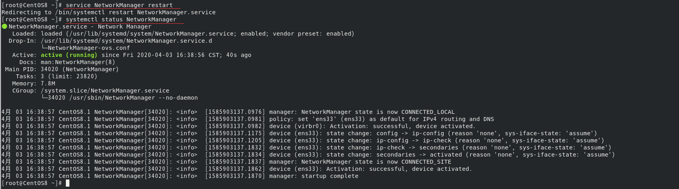Click the NetworkManager-ovs.conf drop-in entry
This screenshot has height=189, width=679.
(x=89, y=48)
